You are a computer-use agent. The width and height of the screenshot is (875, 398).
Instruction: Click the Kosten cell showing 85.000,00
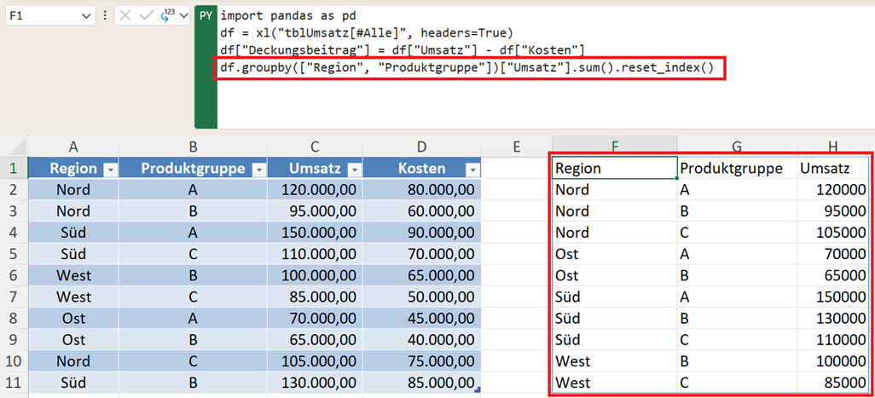click(x=421, y=382)
